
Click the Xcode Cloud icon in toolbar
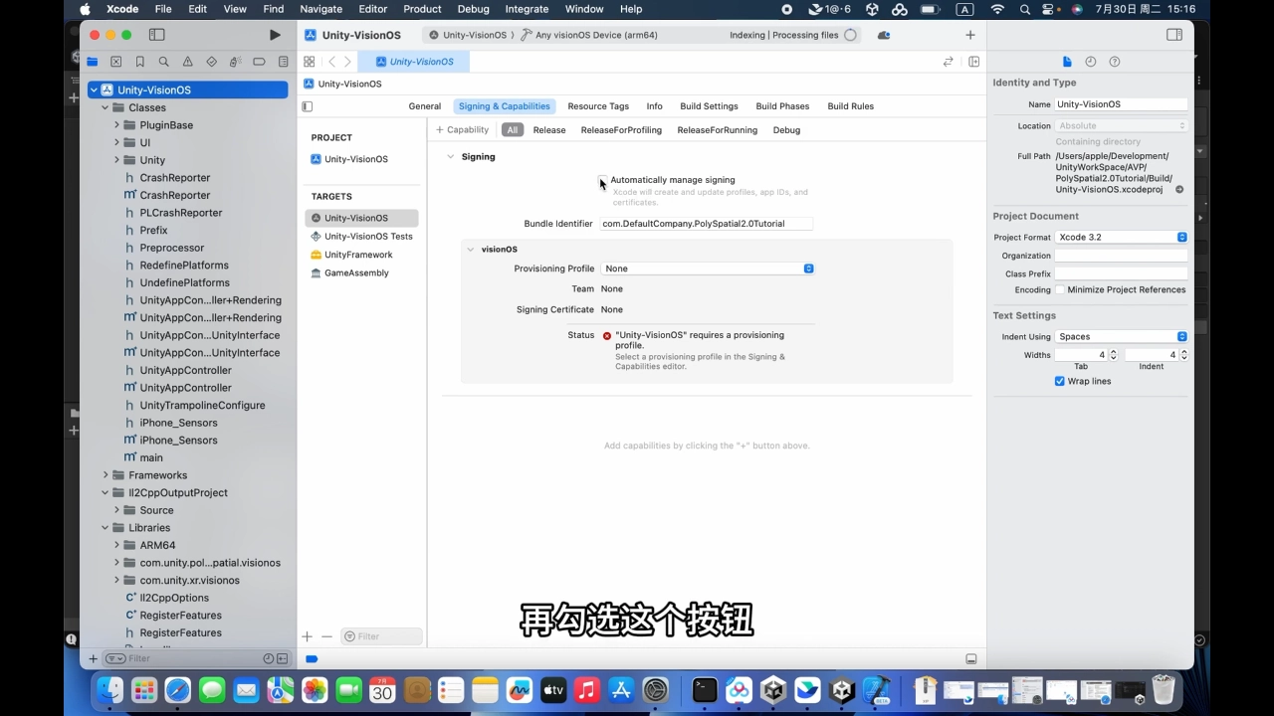point(884,35)
